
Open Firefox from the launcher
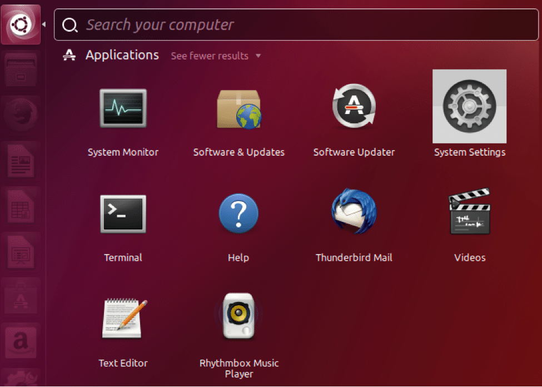pyautogui.click(x=21, y=115)
